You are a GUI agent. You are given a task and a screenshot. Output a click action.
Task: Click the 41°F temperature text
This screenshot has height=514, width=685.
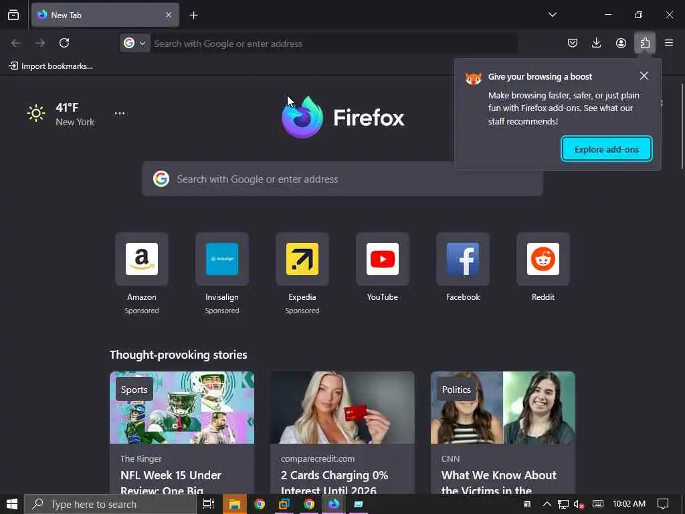67,107
